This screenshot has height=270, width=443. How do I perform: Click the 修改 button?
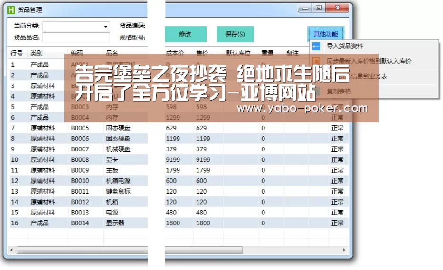pos(185,34)
